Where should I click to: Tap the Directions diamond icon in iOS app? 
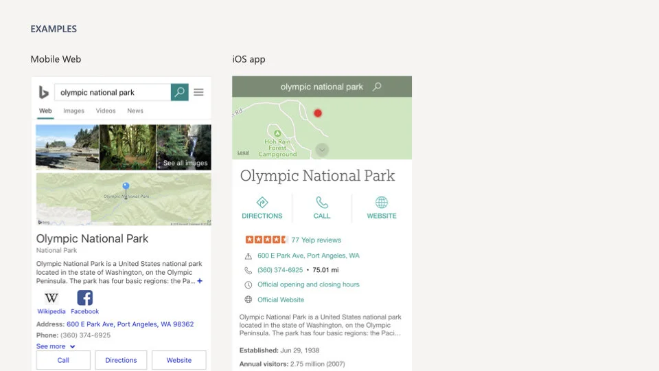click(x=262, y=202)
